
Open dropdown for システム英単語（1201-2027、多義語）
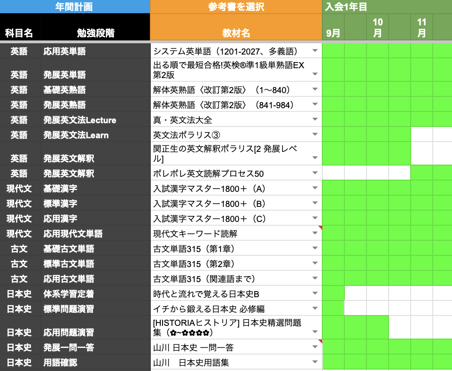pos(315,51)
